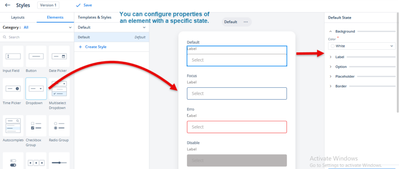Click the Create Style link
The width and height of the screenshot is (399, 169).
coord(93,47)
